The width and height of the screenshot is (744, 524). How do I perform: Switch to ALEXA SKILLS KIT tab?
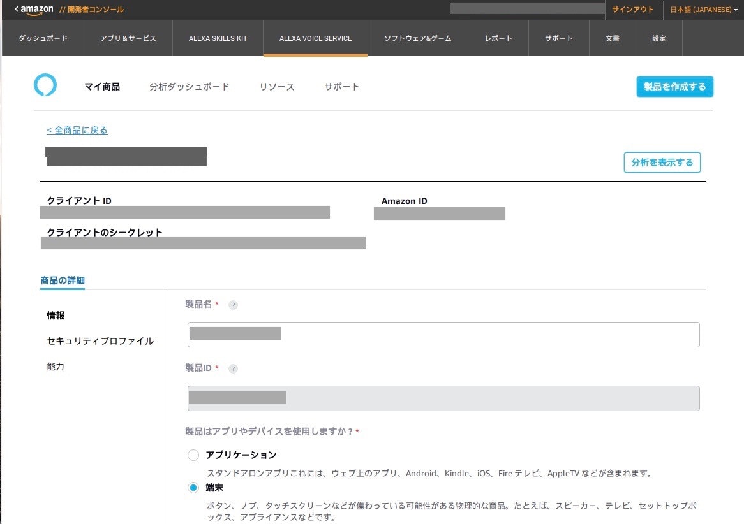pyautogui.click(x=218, y=38)
